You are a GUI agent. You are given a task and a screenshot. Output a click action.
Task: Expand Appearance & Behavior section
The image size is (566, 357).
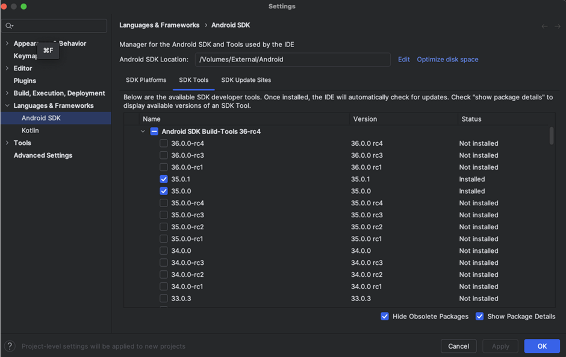click(x=7, y=43)
